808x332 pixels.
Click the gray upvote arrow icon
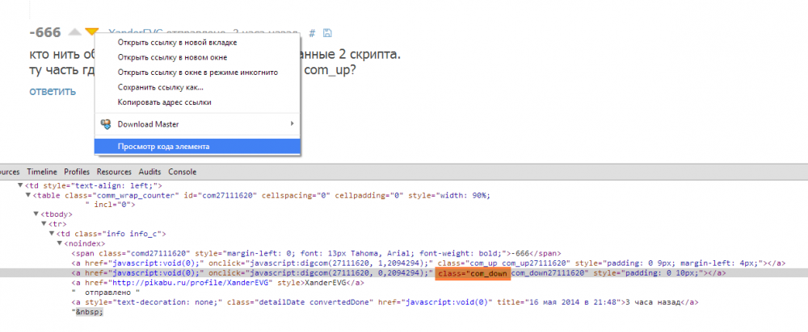click(75, 33)
